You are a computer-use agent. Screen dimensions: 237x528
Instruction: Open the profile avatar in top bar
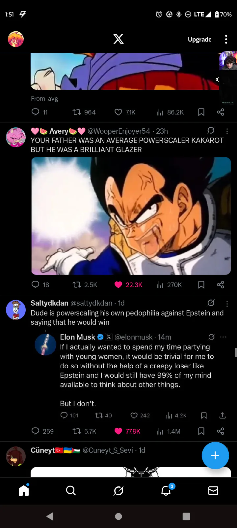tap(16, 39)
